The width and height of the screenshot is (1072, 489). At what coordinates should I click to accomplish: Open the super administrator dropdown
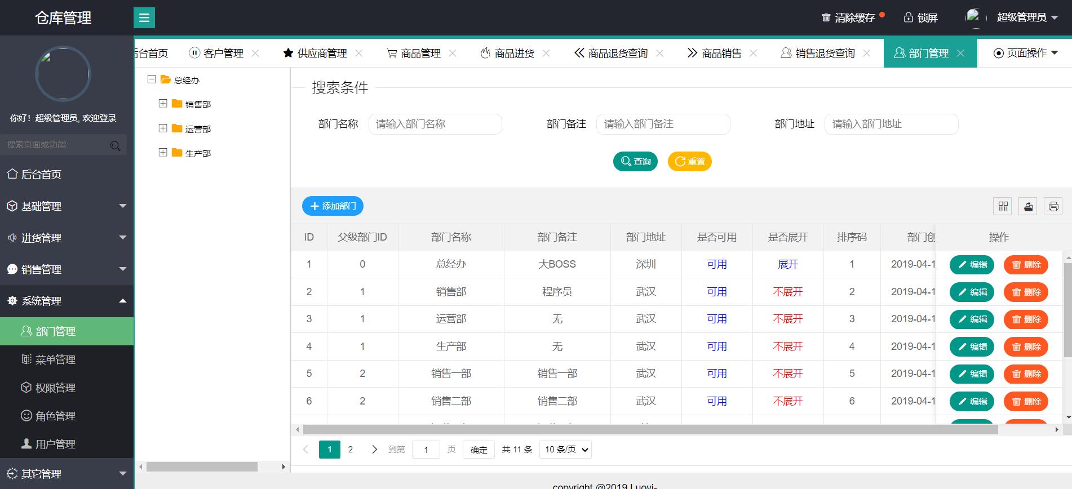pos(1027,17)
